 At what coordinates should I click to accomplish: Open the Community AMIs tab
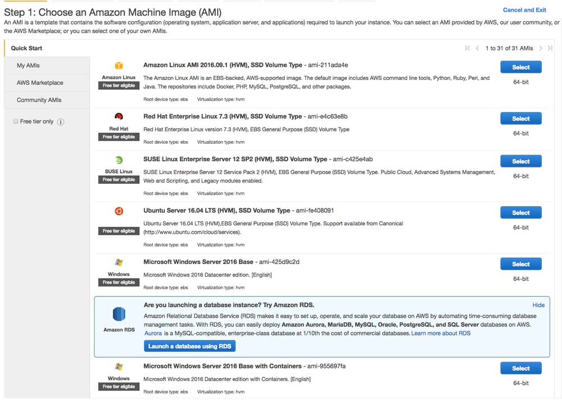click(39, 100)
